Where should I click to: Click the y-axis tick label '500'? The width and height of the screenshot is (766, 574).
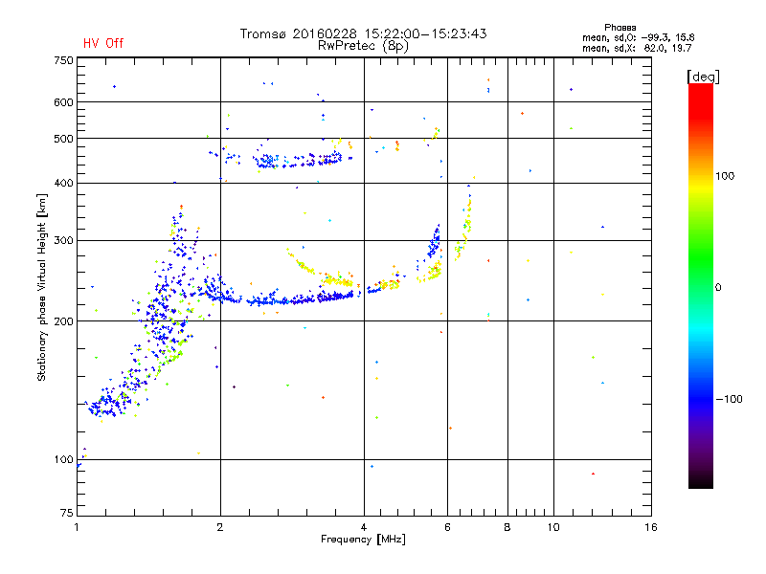click(x=63, y=139)
